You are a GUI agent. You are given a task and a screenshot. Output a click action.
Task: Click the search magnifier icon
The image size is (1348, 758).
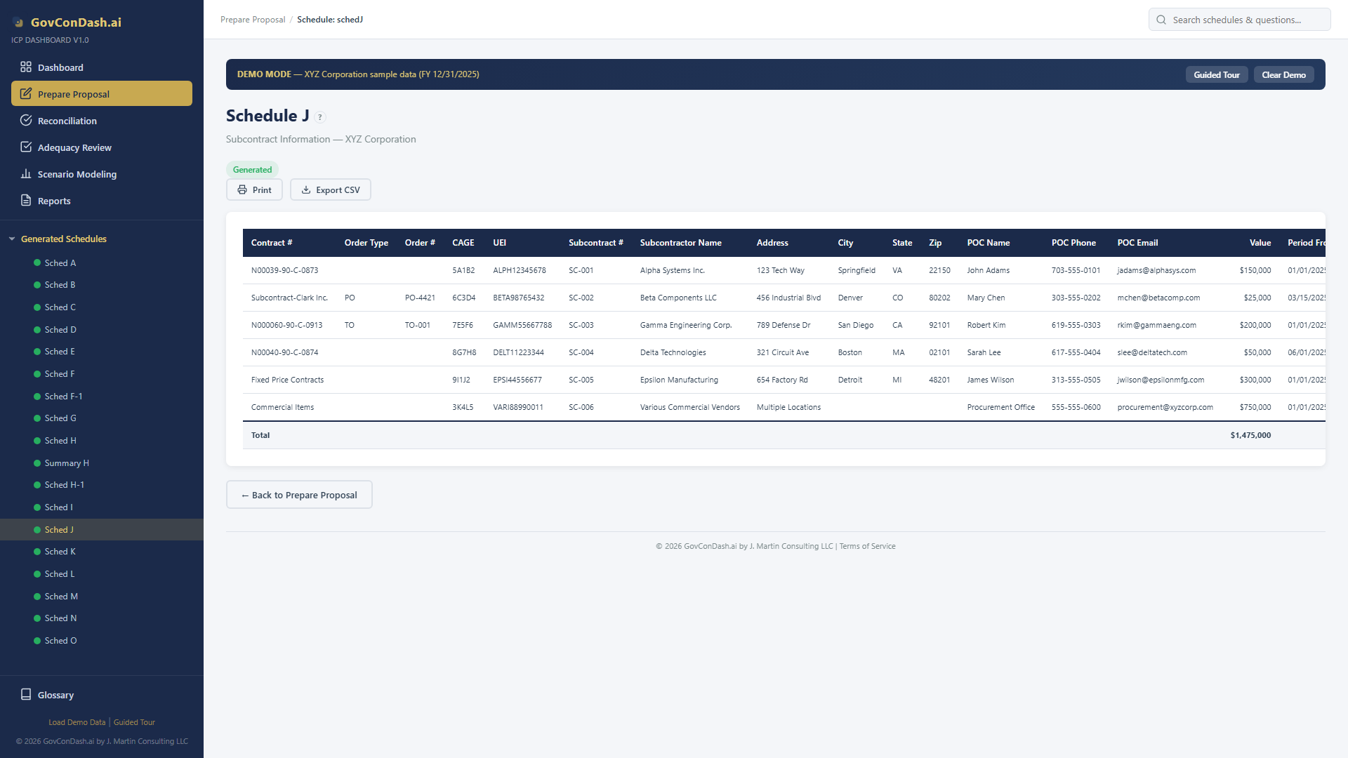(x=1161, y=20)
